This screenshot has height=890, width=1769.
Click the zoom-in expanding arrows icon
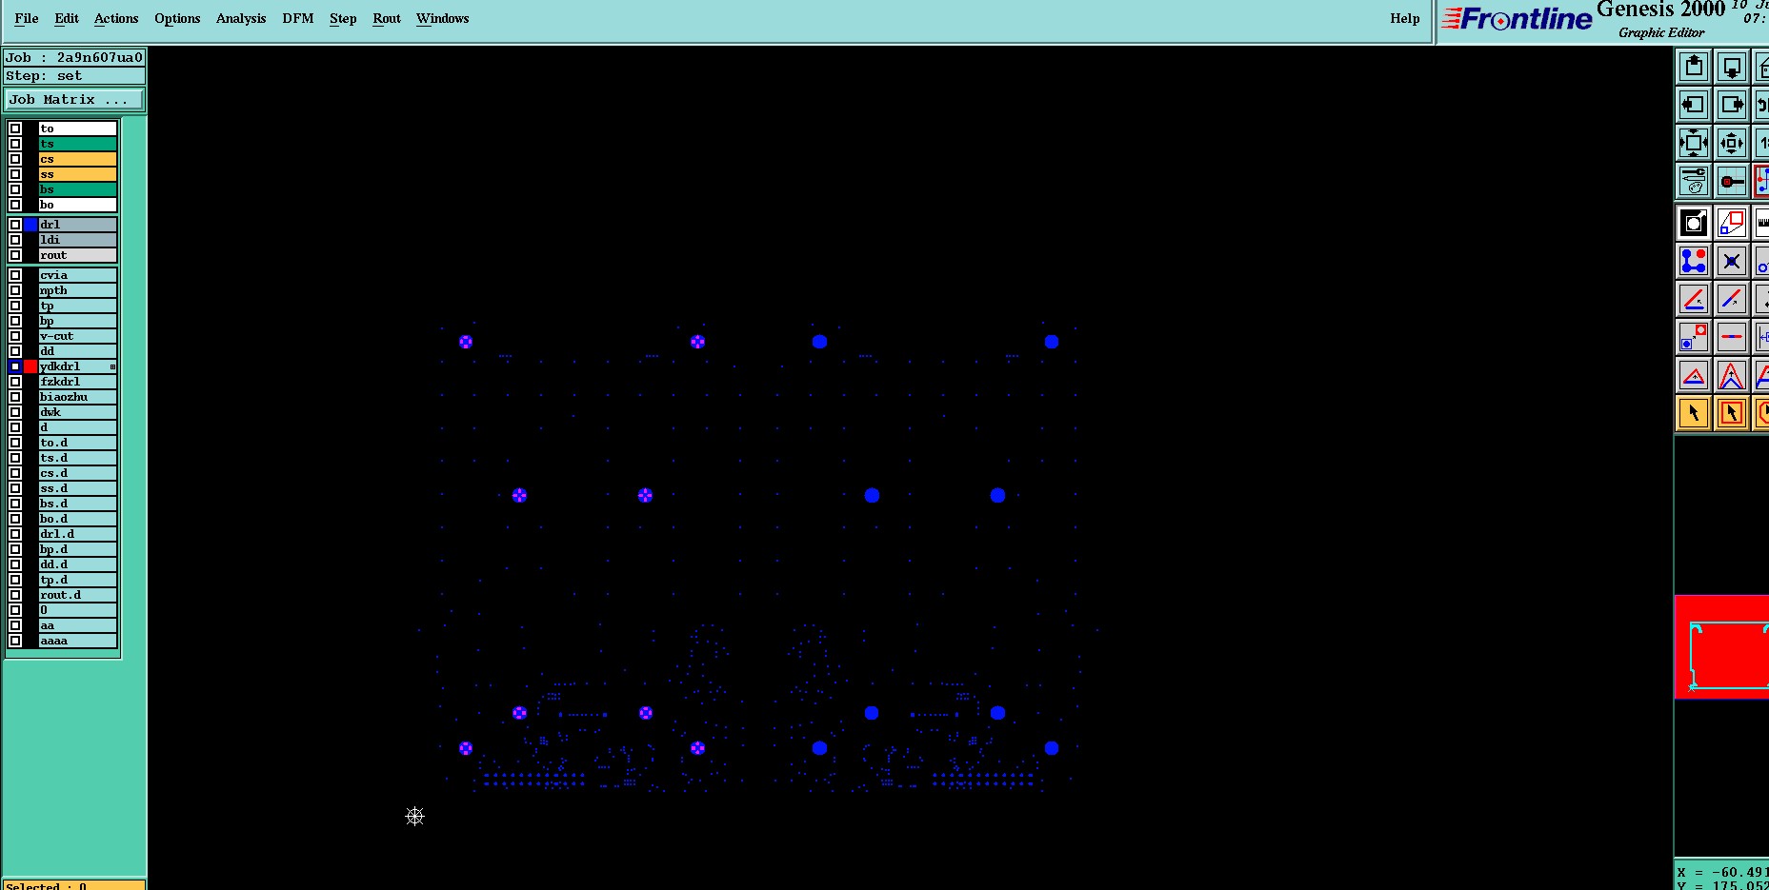click(x=1694, y=143)
